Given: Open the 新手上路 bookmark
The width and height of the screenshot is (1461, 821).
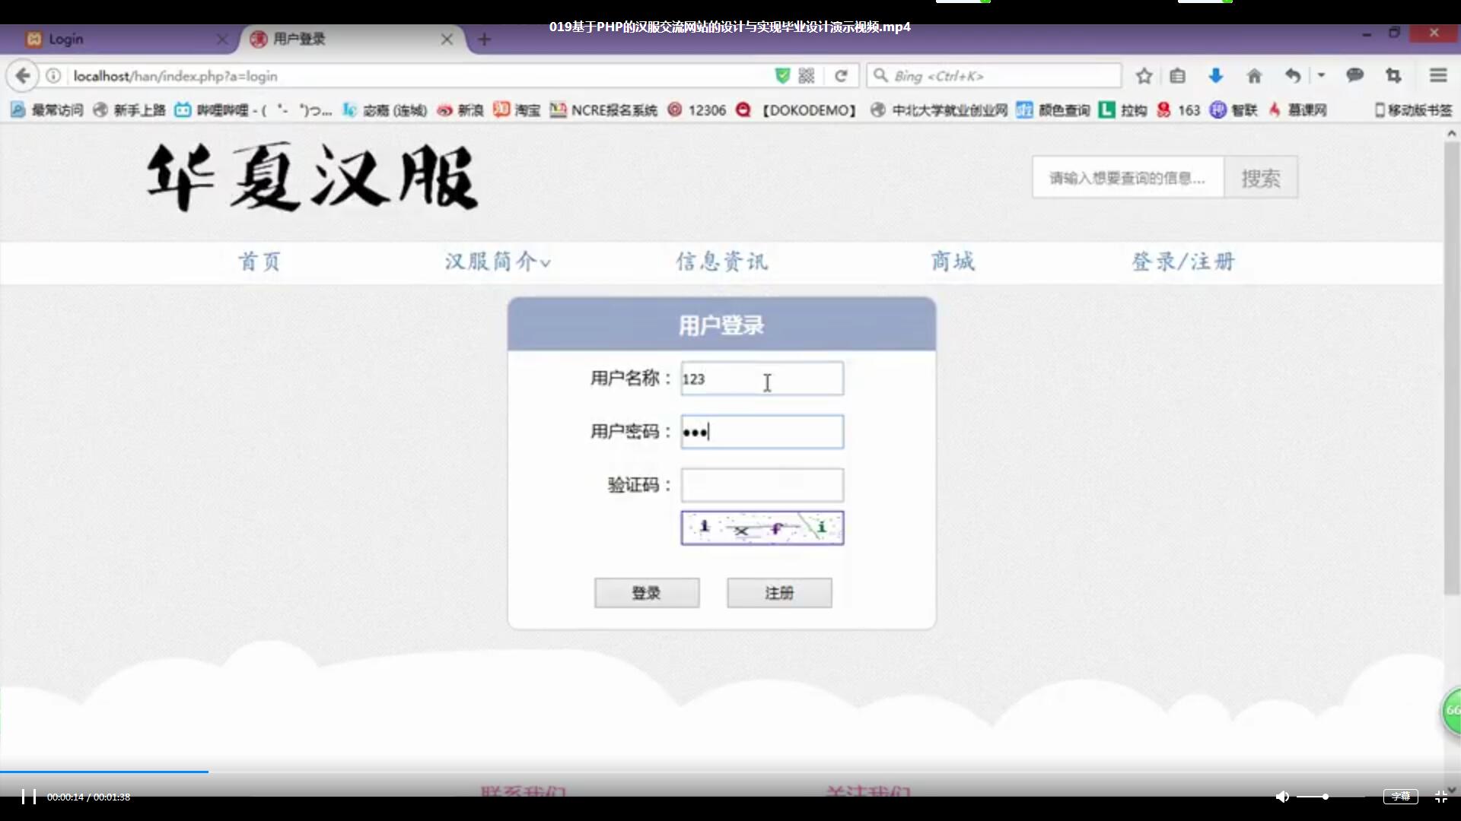Looking at the screenshot, I should click(129, 110).
